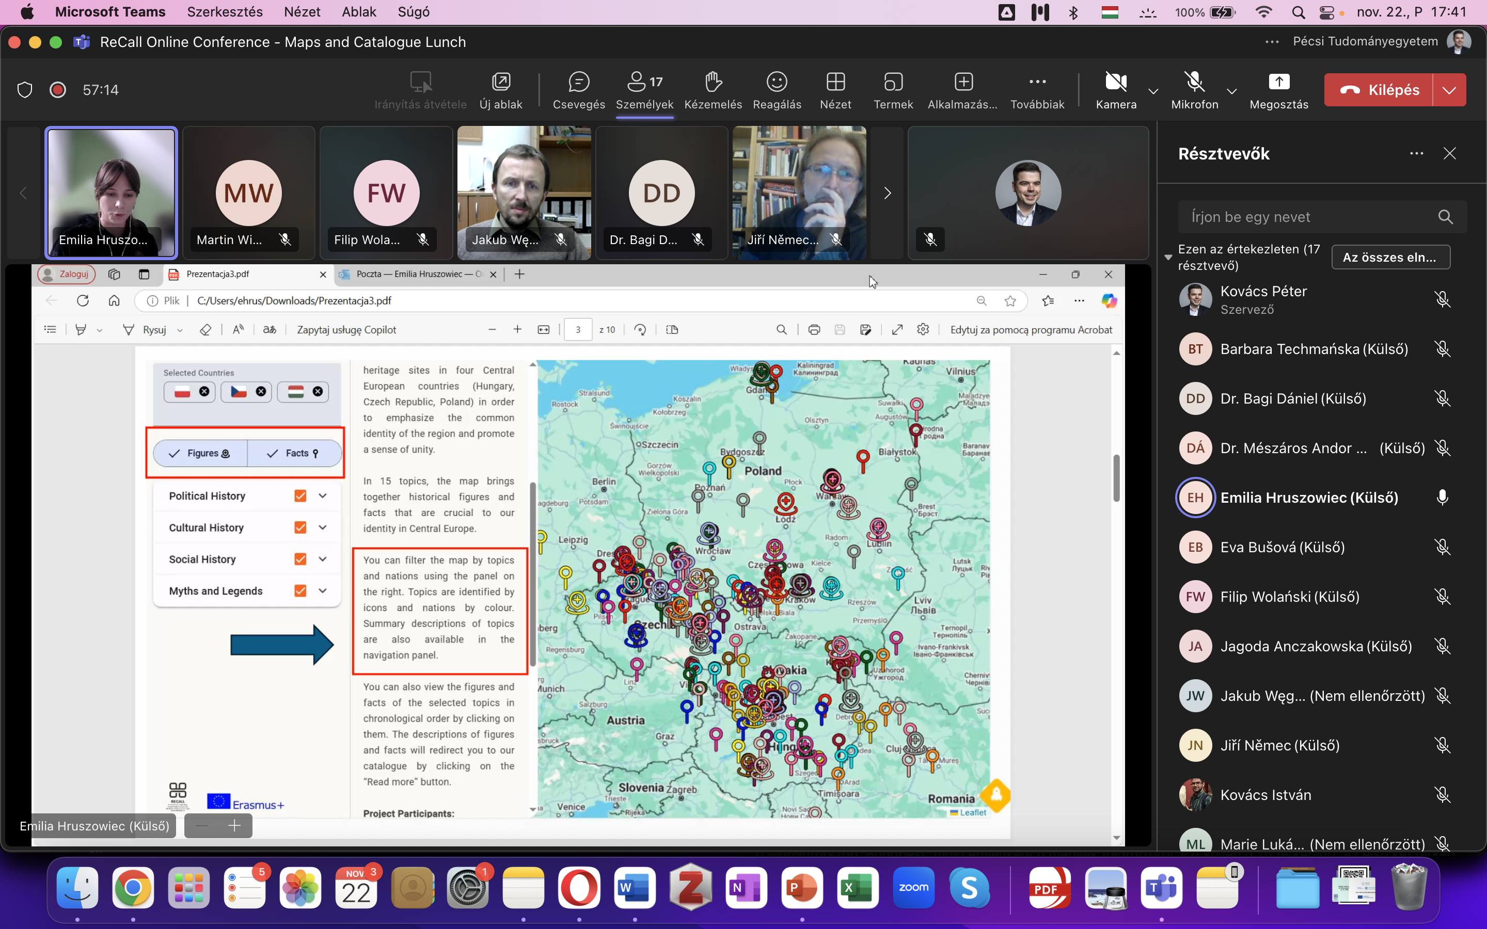Open Mikrofon options dropdown arrow
This screenshot has height=929, width=1487.
1231,91
